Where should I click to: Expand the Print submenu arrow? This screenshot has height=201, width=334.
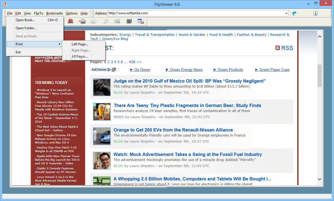click(60, 44)
